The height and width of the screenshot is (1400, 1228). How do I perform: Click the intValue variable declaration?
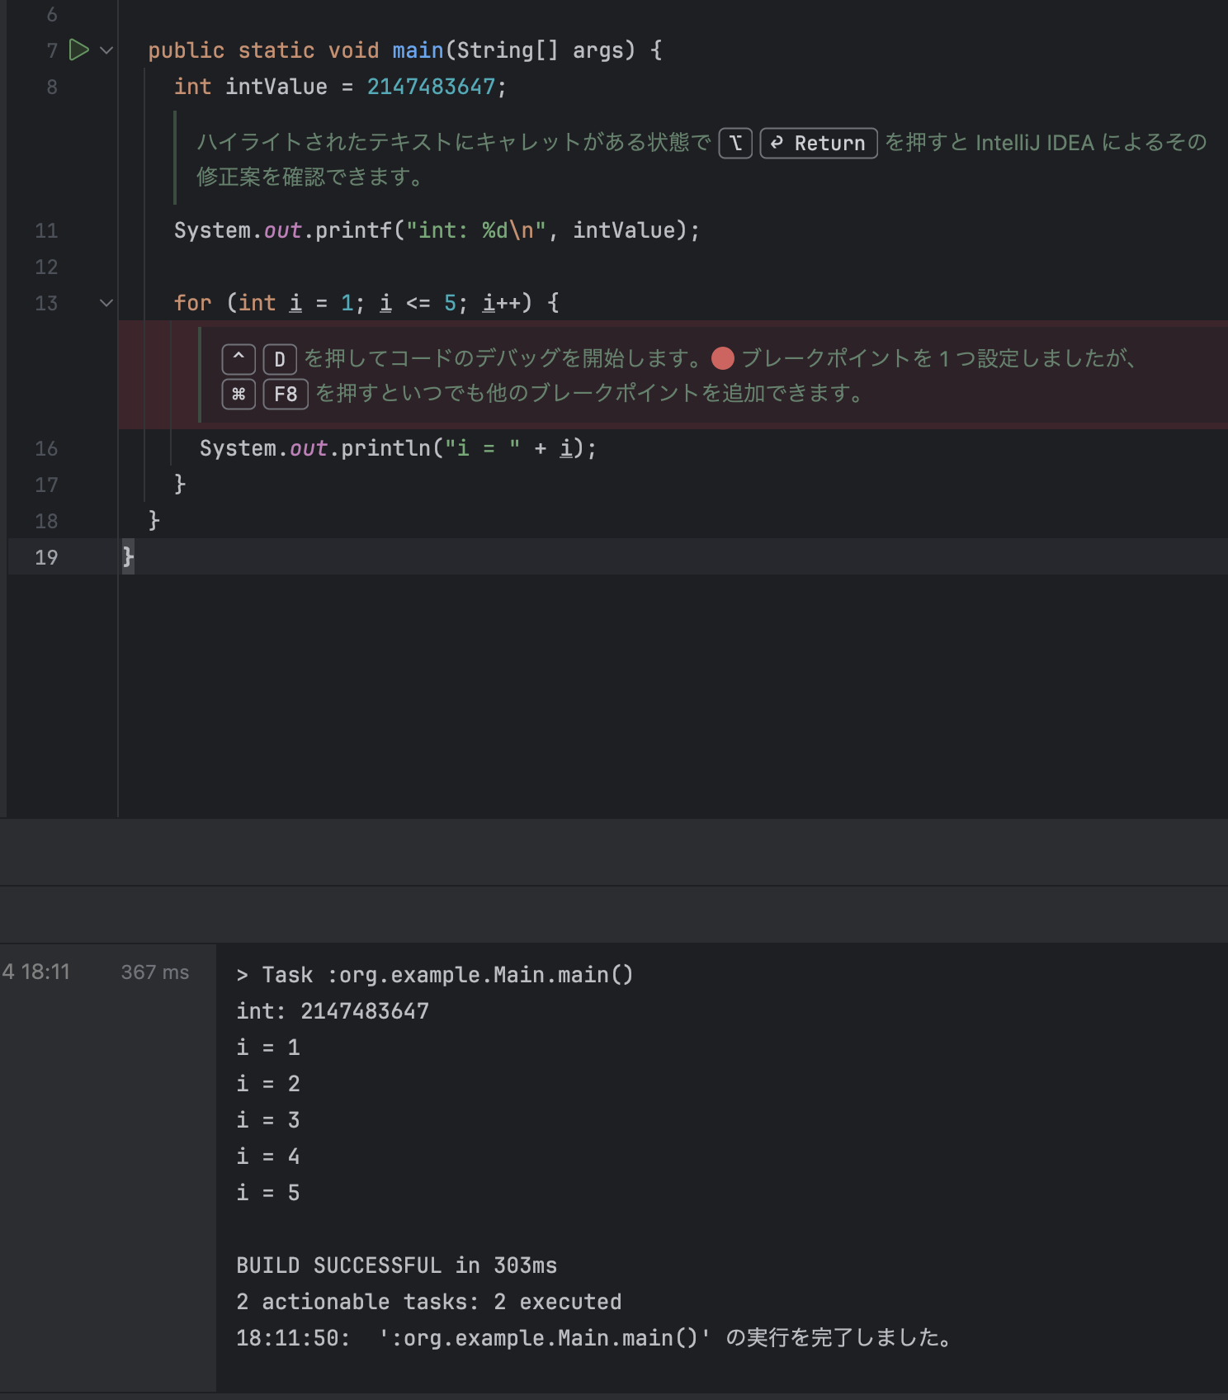pos(276,87)
